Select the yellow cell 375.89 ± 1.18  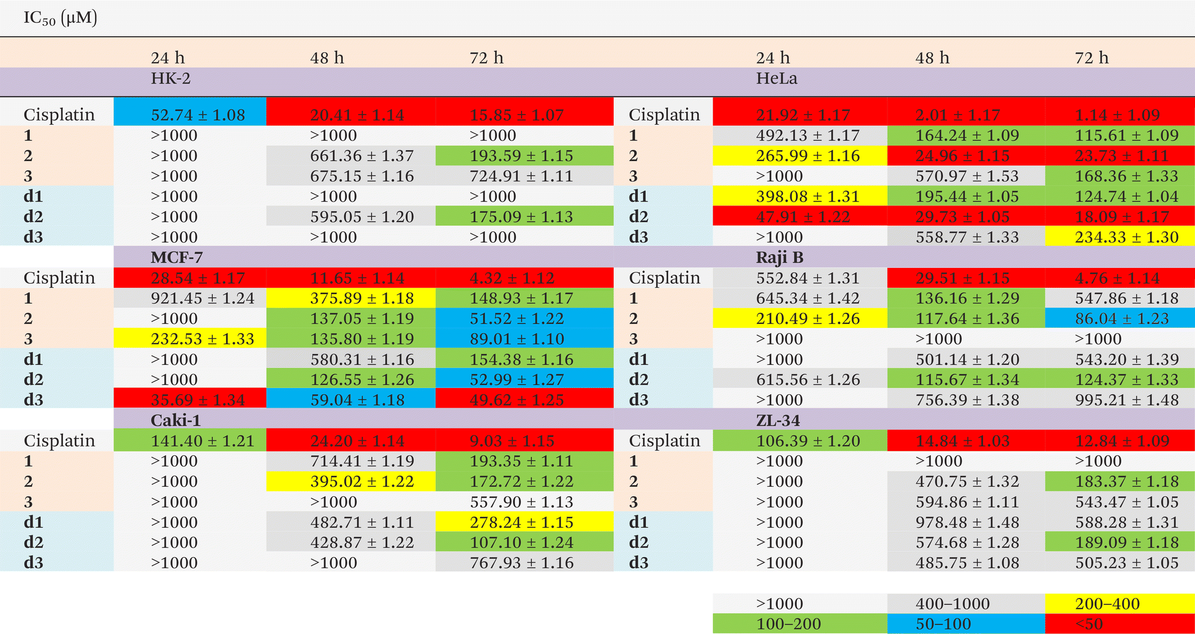tap(351, 298)
